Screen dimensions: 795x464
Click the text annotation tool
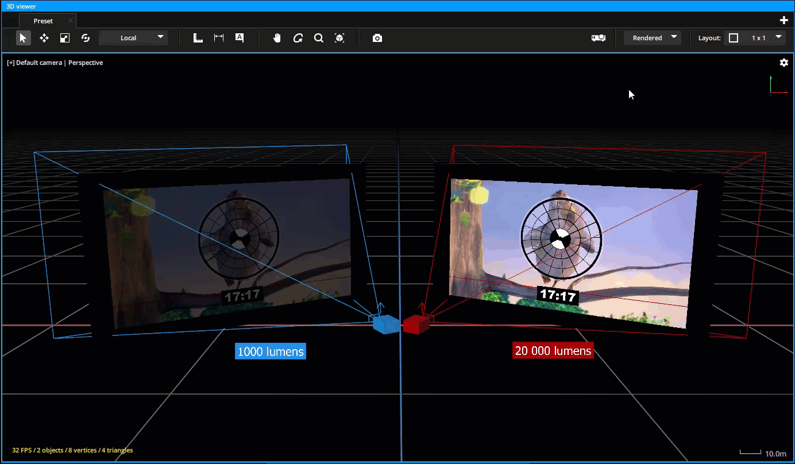tap(240, 38)
